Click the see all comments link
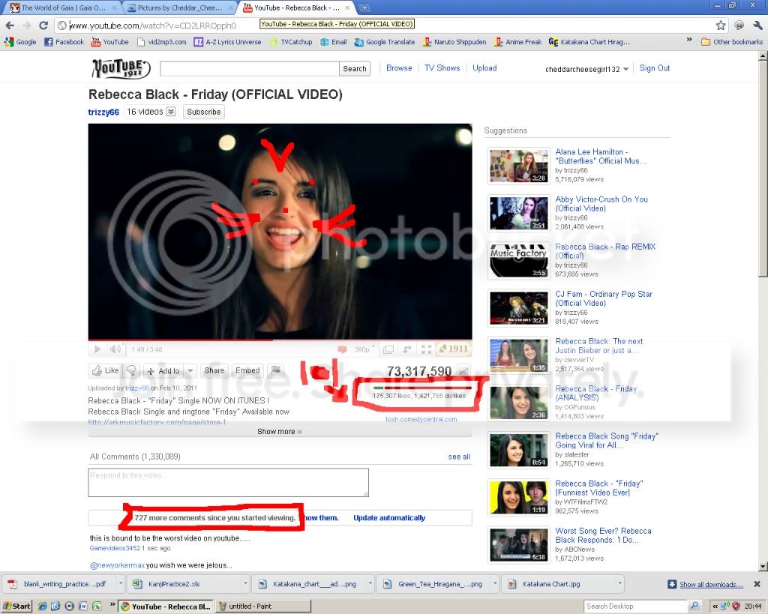768x614 pixels. pyautogui.click(x=459, y=457)
